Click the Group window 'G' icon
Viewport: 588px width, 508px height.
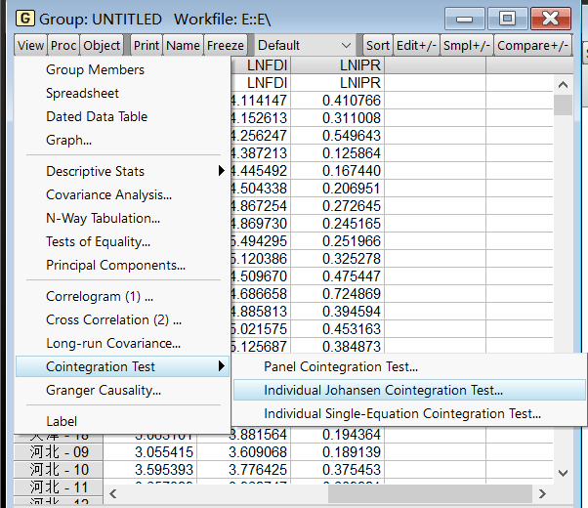tap(25, 20)
